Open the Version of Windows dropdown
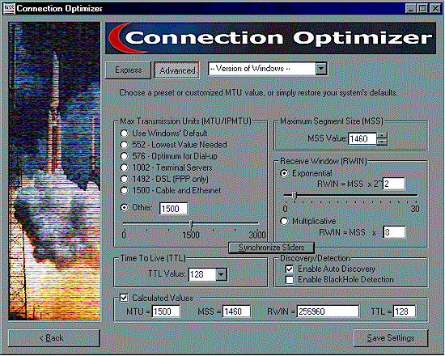 tap(321, 69)
